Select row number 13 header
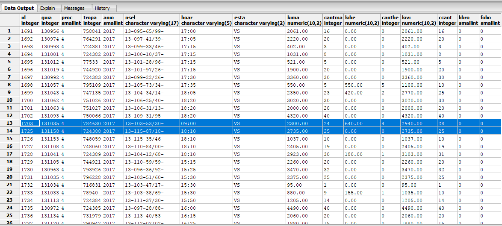The image size is (502, 226). click(x=9, y=123)
